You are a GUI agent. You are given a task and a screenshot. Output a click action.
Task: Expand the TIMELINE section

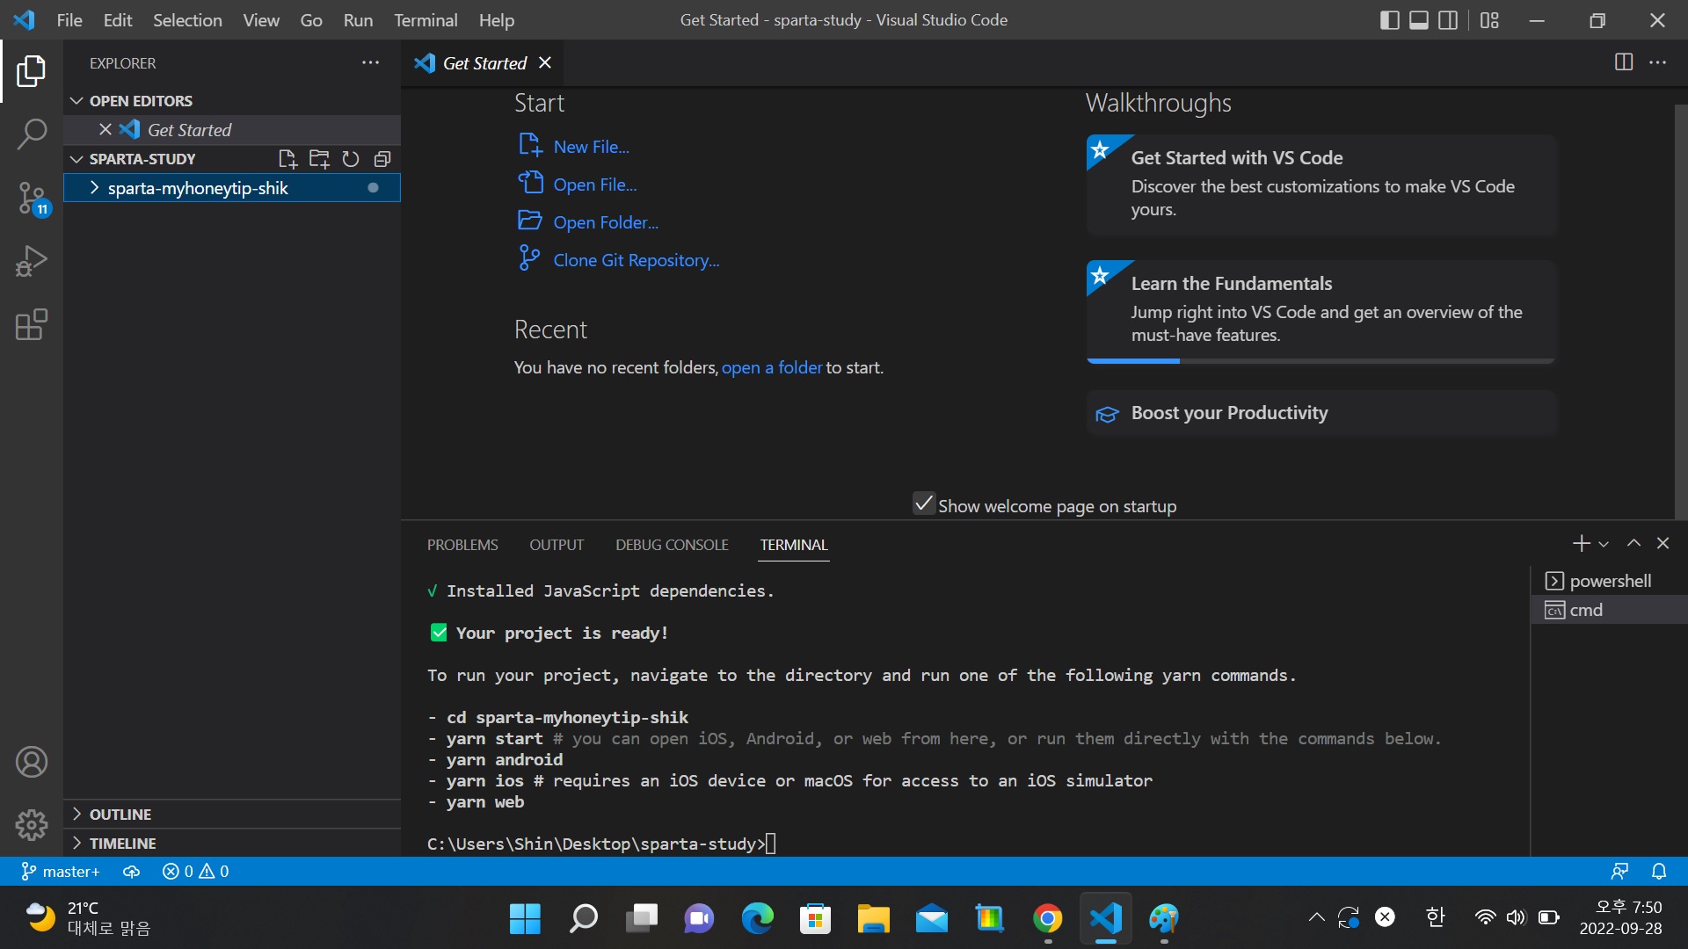[x=232, y=844]
